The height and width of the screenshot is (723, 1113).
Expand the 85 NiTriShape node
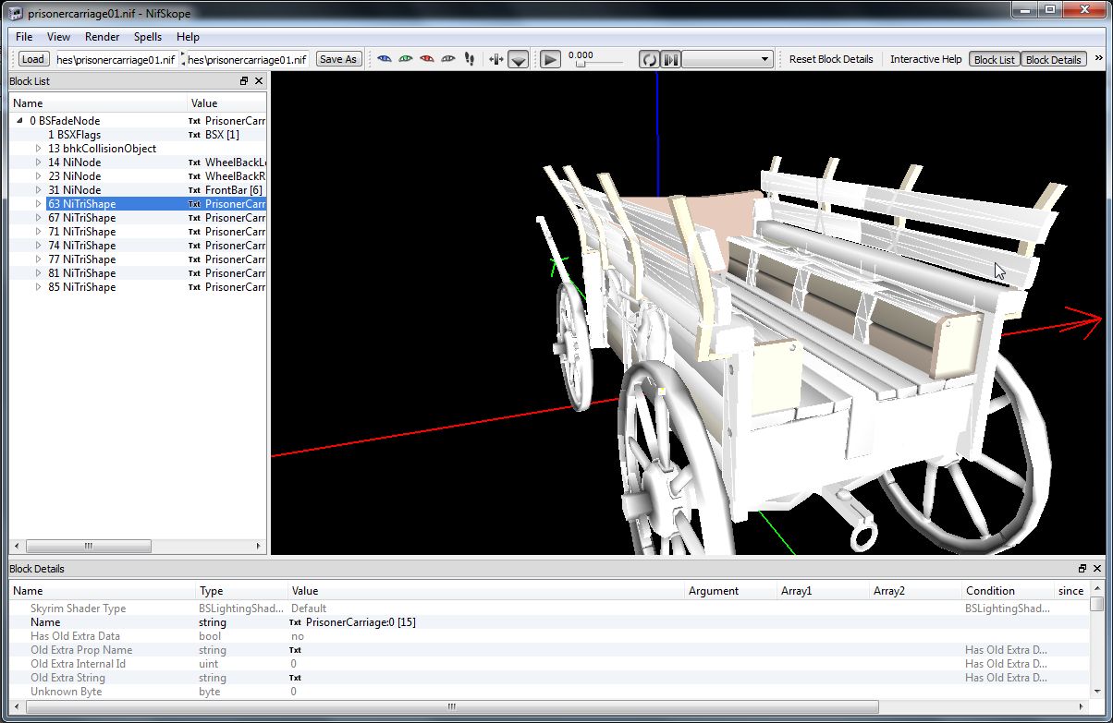(x=39, y=287)
